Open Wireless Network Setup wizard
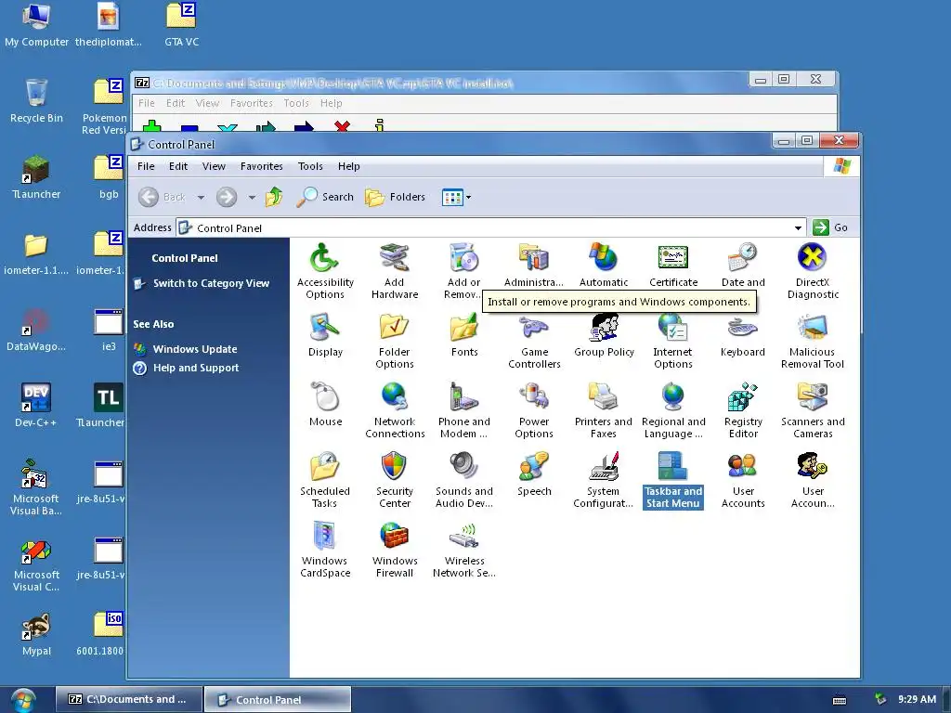951x713 pixels. click(464, 550)
